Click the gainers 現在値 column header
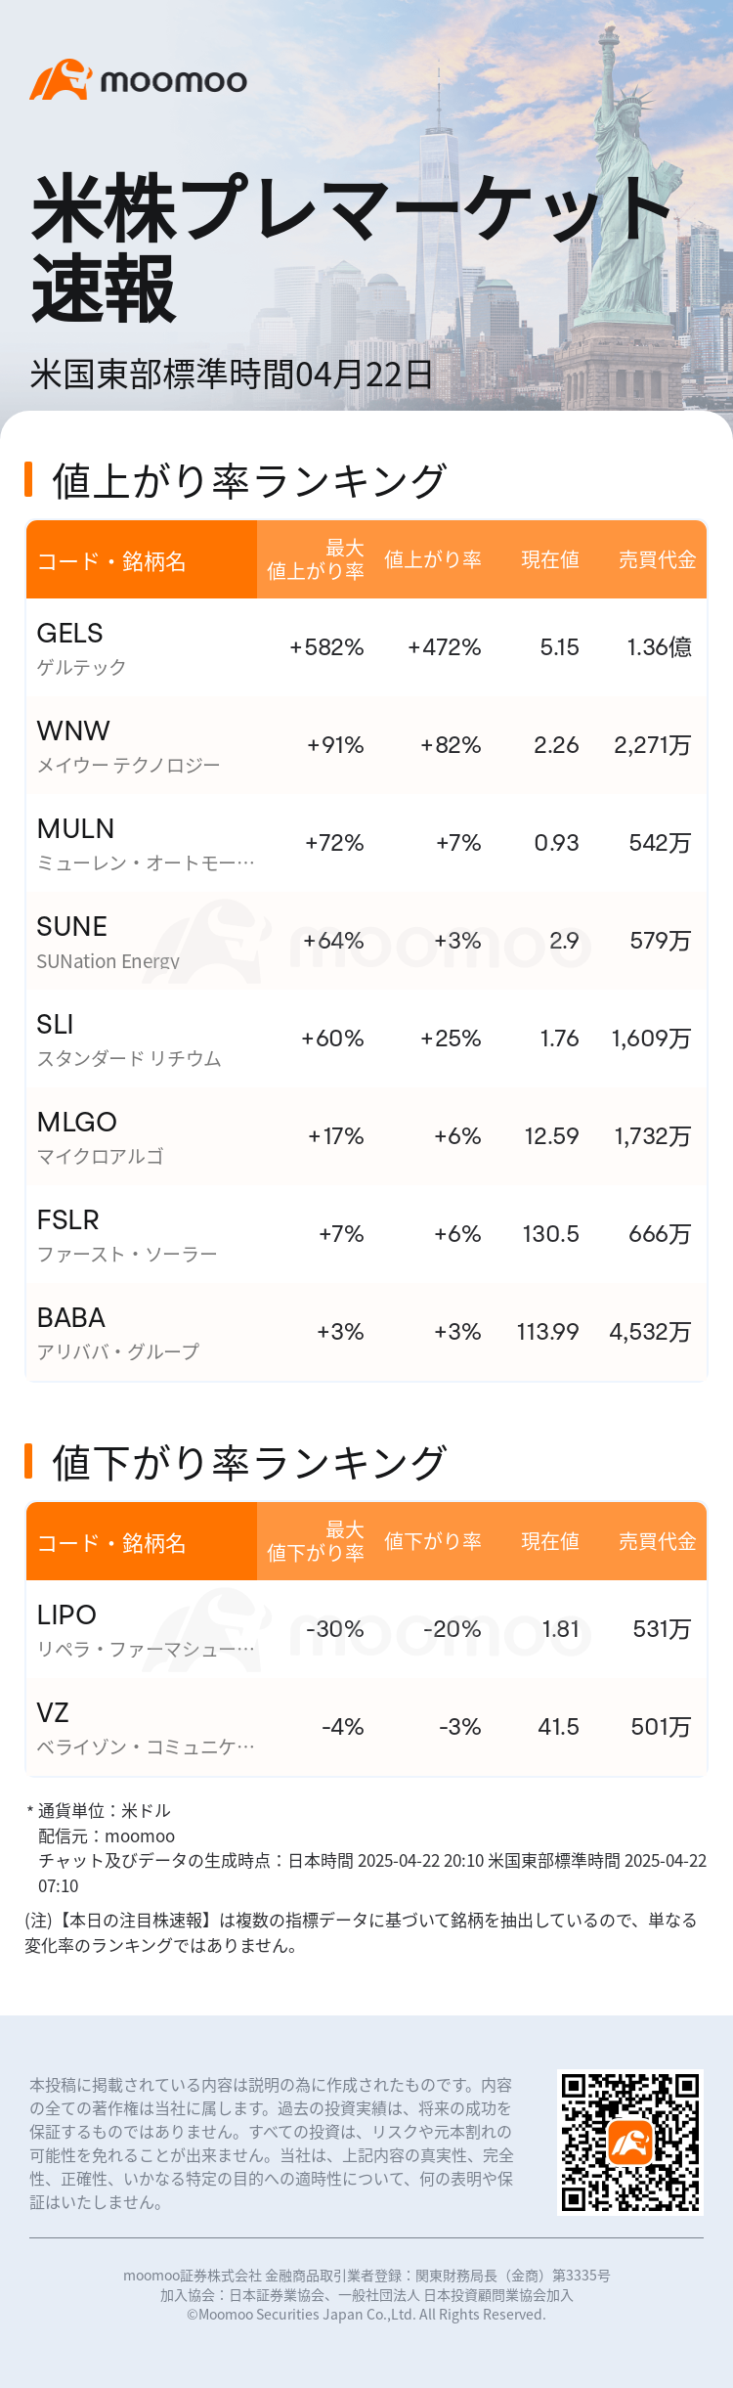This screenshot has height=2388, width=733. [x=549, y=559]
